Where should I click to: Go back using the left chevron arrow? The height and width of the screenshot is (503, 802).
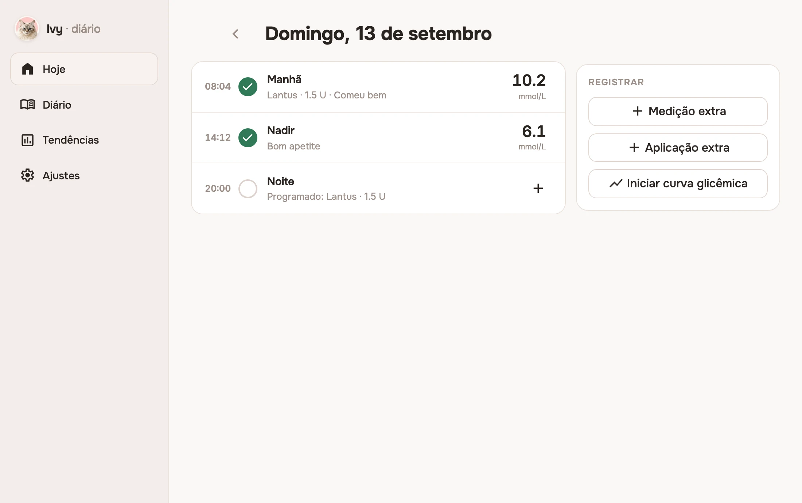pyautogui.click(x=235, y=34)
